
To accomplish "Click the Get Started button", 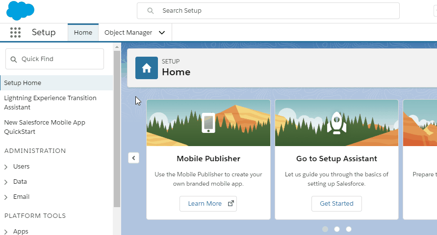I will coord(336,204).
